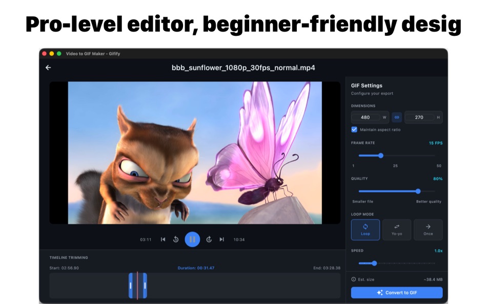Select the Loop playback mode

click(364, 230)
